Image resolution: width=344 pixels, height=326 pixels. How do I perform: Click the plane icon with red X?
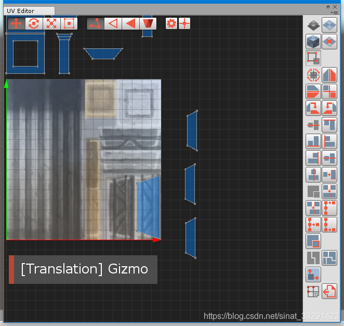pos(329,42)
